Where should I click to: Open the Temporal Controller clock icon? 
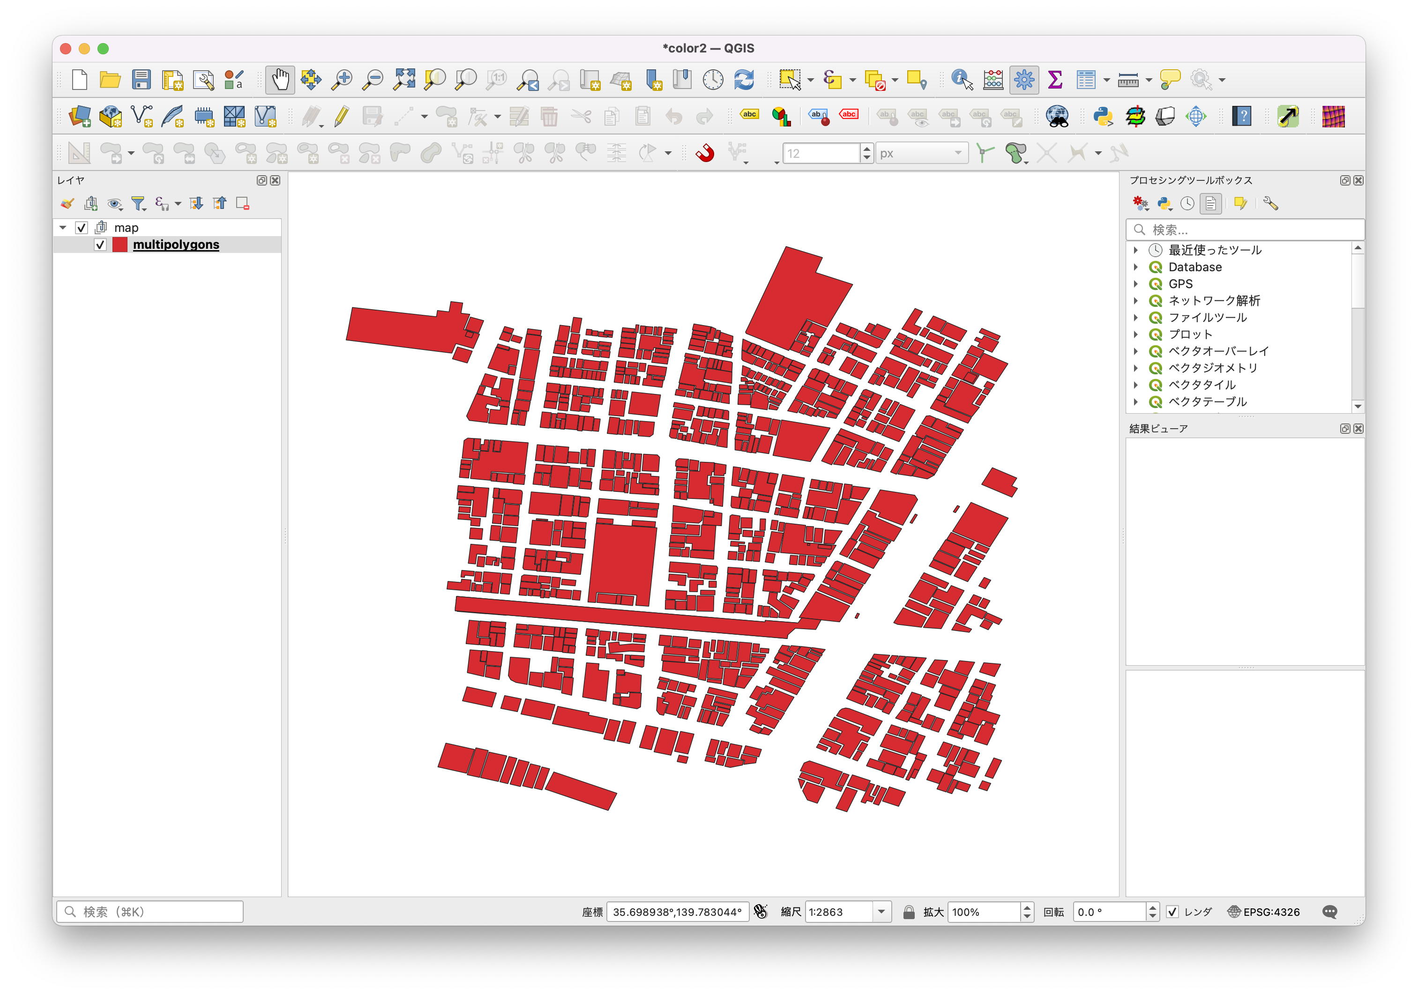pos(713,80)
